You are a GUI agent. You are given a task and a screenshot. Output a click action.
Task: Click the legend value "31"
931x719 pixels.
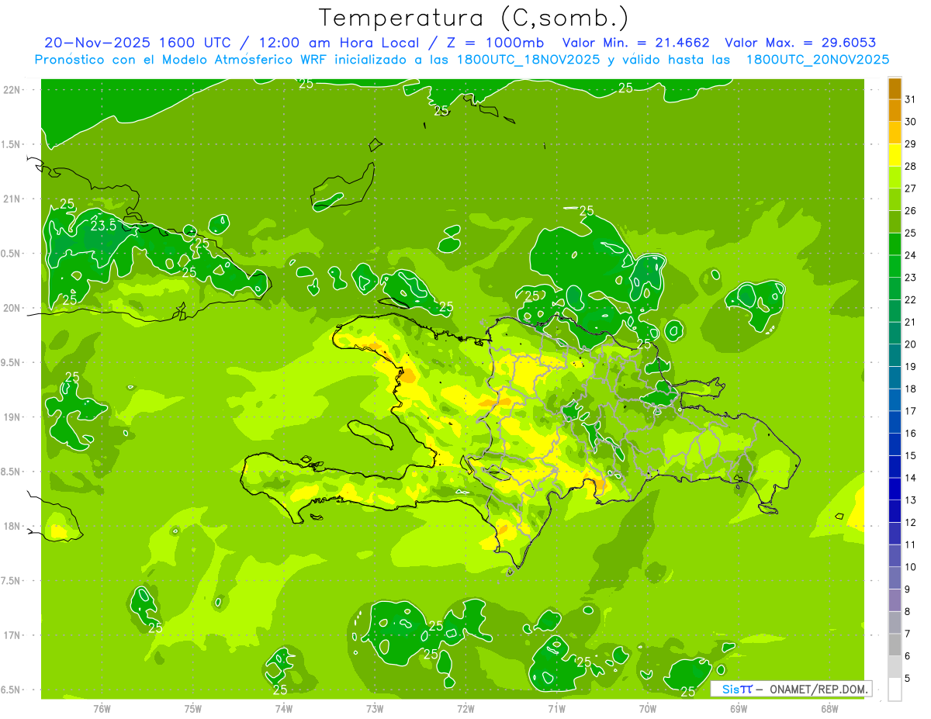click(x=911, y=99)
